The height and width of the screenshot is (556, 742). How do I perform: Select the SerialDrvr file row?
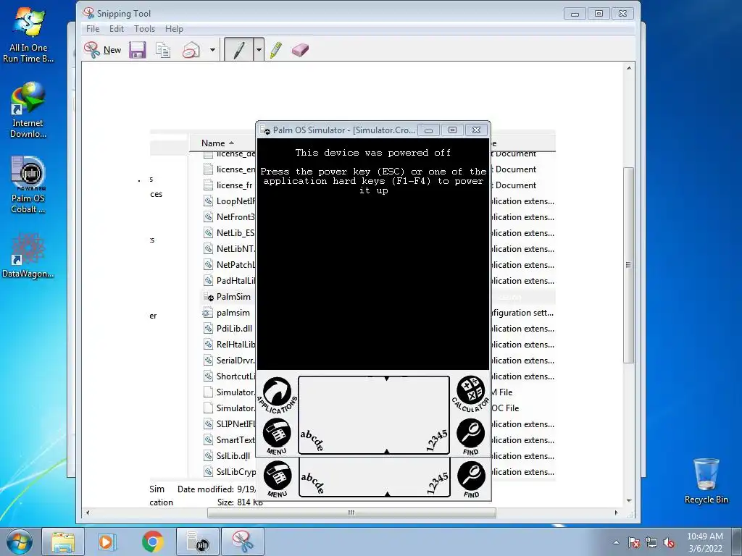(x=228, y=361)
